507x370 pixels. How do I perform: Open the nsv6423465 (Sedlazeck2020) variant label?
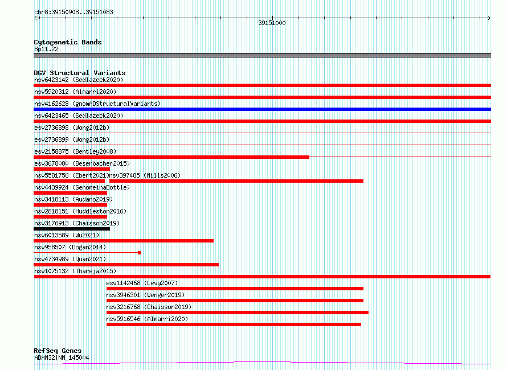(x=79, y=116)
